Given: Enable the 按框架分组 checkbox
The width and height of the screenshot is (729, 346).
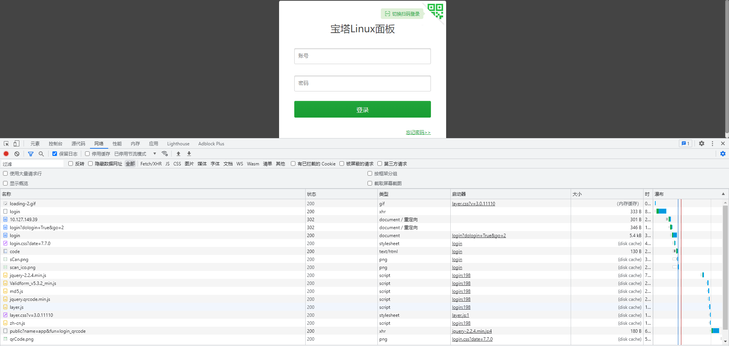Looking at the screenshot, I should point(370,173).
